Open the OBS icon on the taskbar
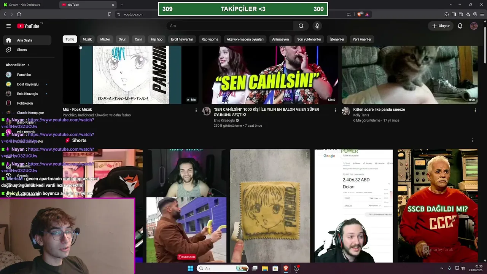Viewport: 487px width, 274px height. point(296,268)
